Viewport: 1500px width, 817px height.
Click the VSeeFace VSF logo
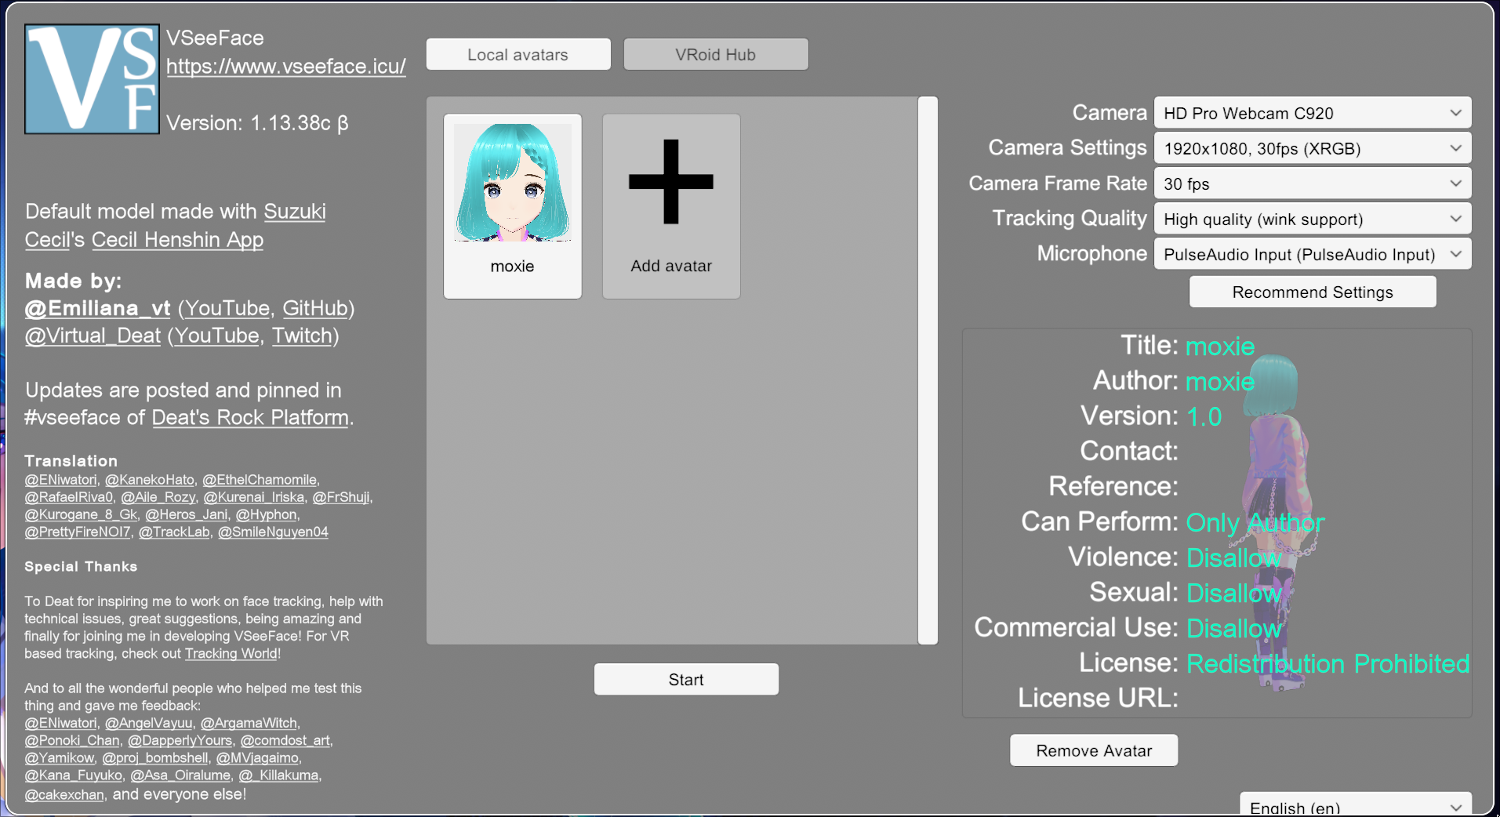click(x=92, y=79)
